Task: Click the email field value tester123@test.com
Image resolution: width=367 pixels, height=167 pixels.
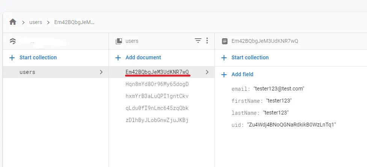Action: pos(279,89)
